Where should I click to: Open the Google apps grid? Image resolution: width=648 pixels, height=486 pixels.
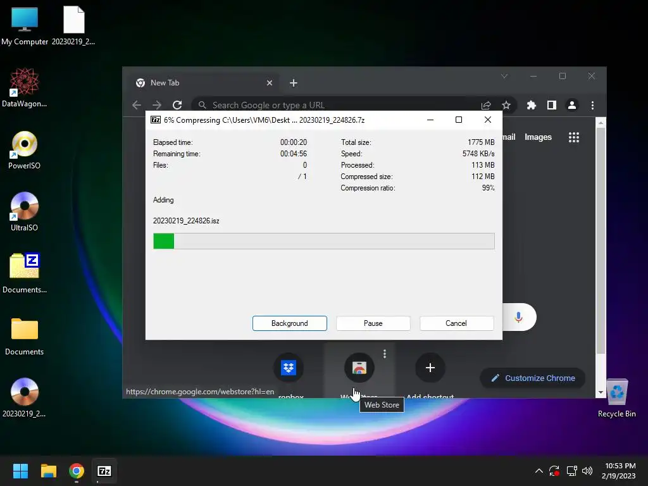coord(573,137)
